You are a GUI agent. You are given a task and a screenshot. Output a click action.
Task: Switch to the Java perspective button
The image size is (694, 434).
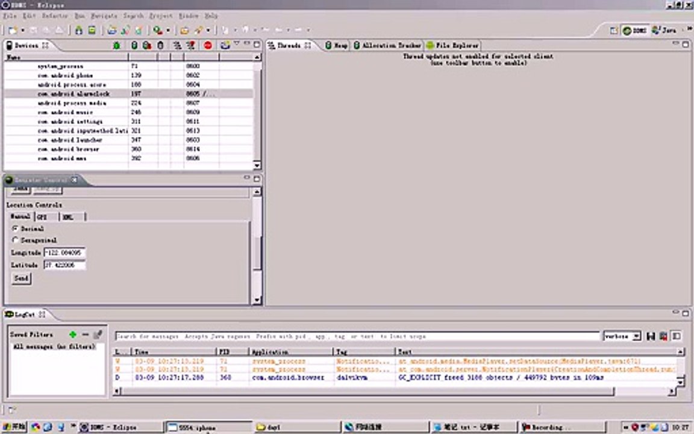click(664, 30)
